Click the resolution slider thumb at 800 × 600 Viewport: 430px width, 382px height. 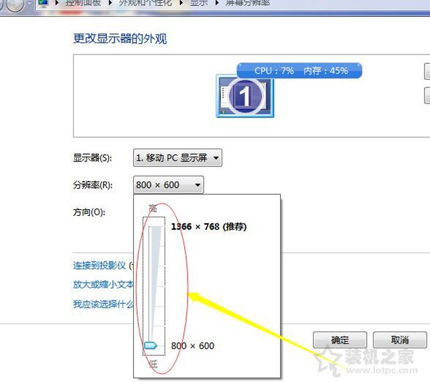coord(150,346)
